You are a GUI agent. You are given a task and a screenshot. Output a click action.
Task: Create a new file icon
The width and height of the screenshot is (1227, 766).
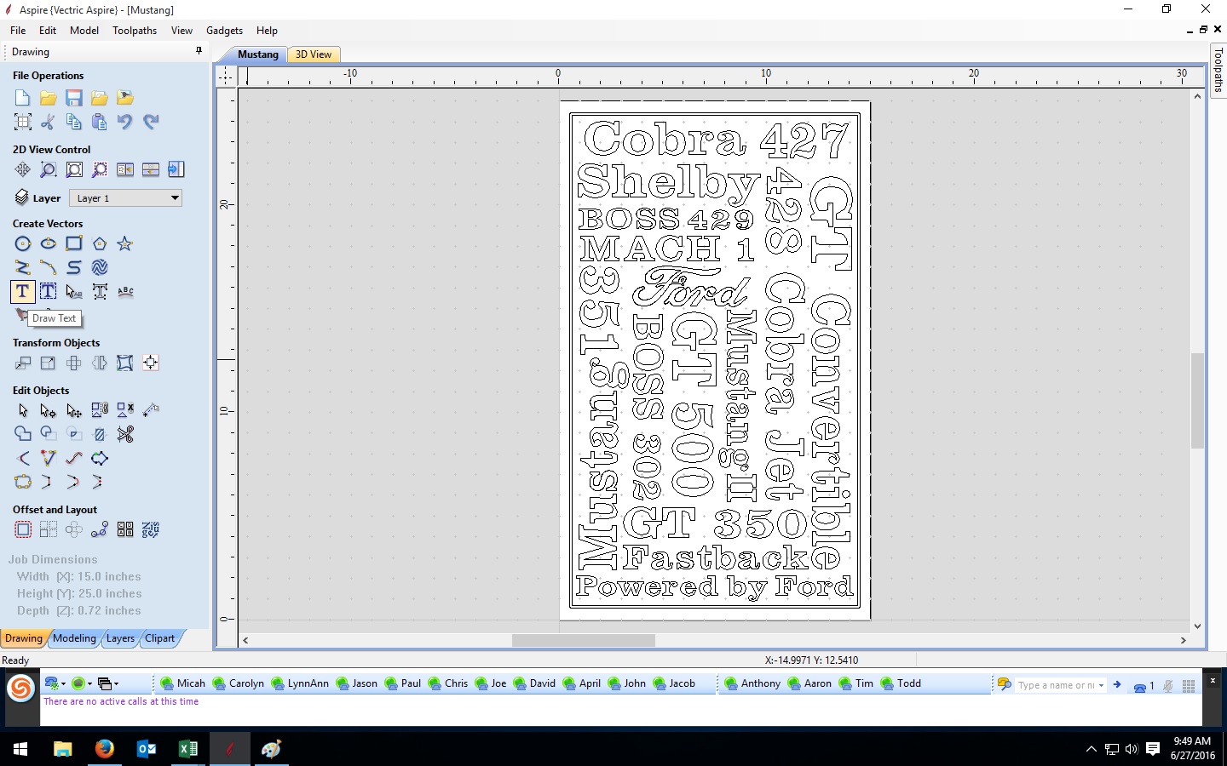[x=23, y=98]
